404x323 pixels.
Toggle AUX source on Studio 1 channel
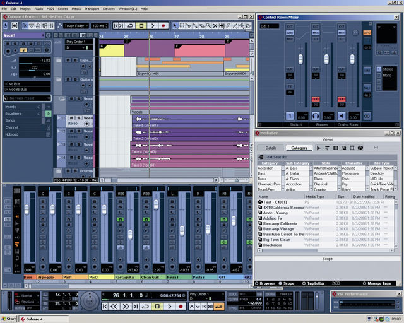click(290, 33)
